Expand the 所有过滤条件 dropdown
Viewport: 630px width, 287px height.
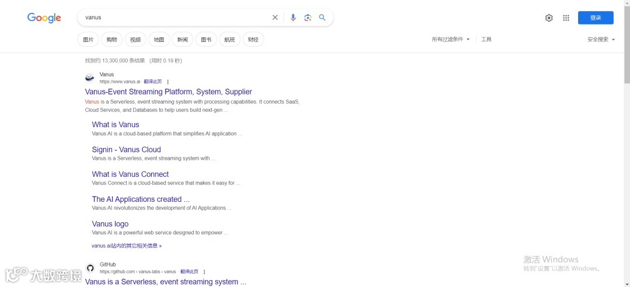pyautogui.click(x=451, y=40)
